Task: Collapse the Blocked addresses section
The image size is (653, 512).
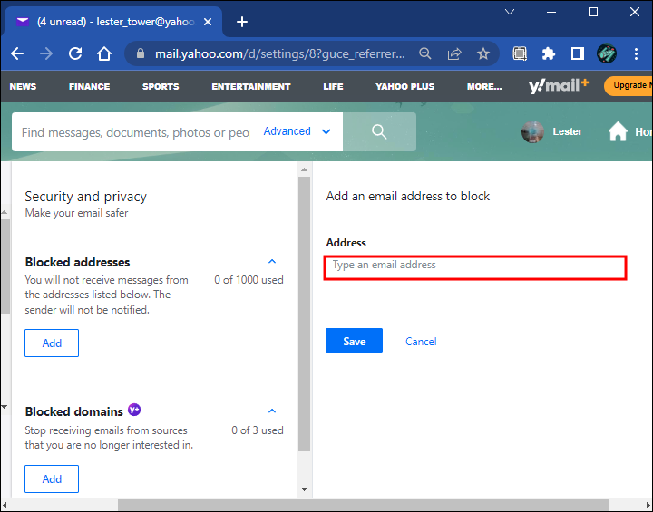Action: [272, 261]
